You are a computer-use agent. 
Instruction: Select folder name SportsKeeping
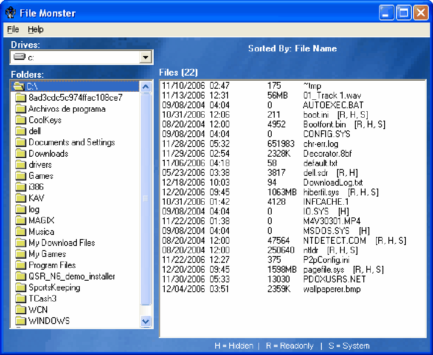point(54,287)
